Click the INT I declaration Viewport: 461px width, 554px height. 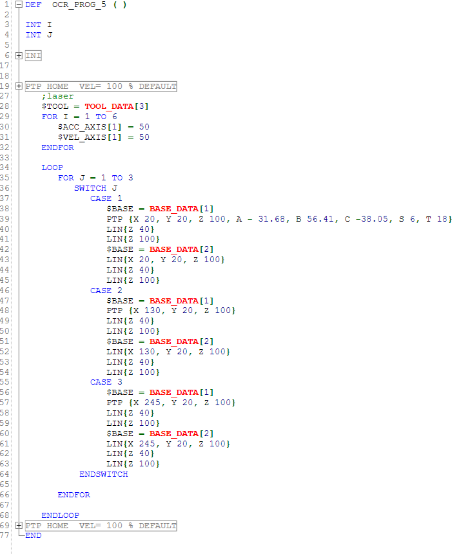[x=39, y=24]
